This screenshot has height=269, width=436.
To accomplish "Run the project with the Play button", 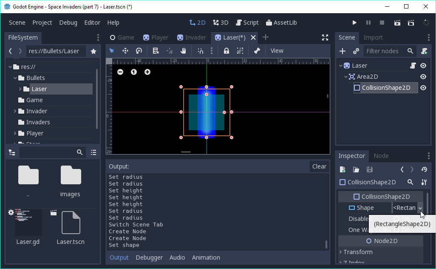I will 355,23.
